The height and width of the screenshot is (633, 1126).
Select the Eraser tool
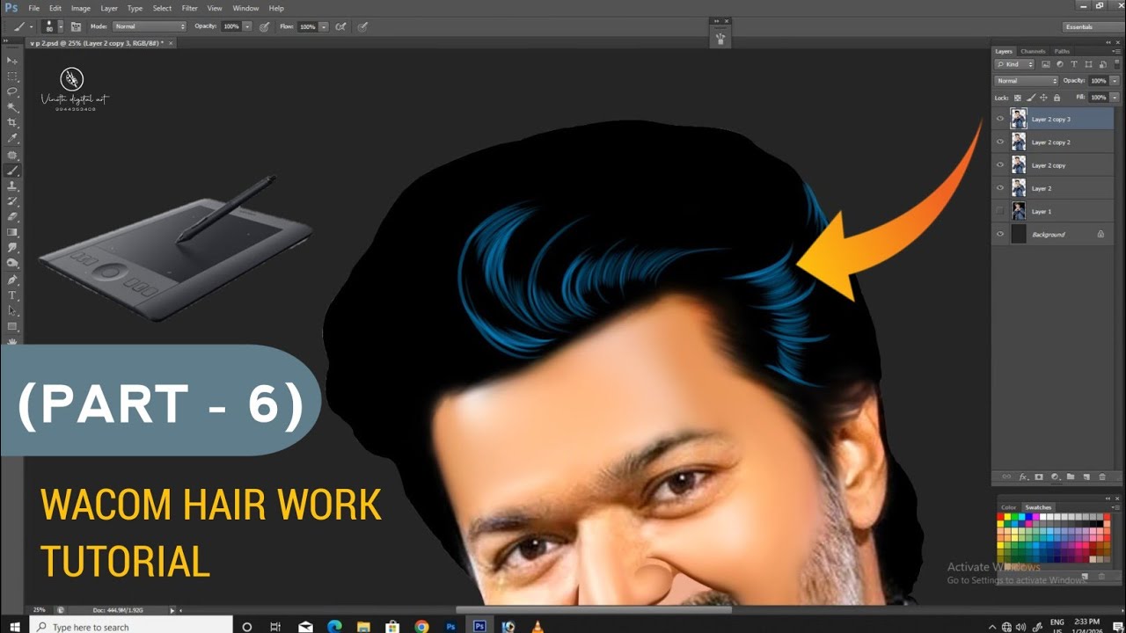click(12, 216)
